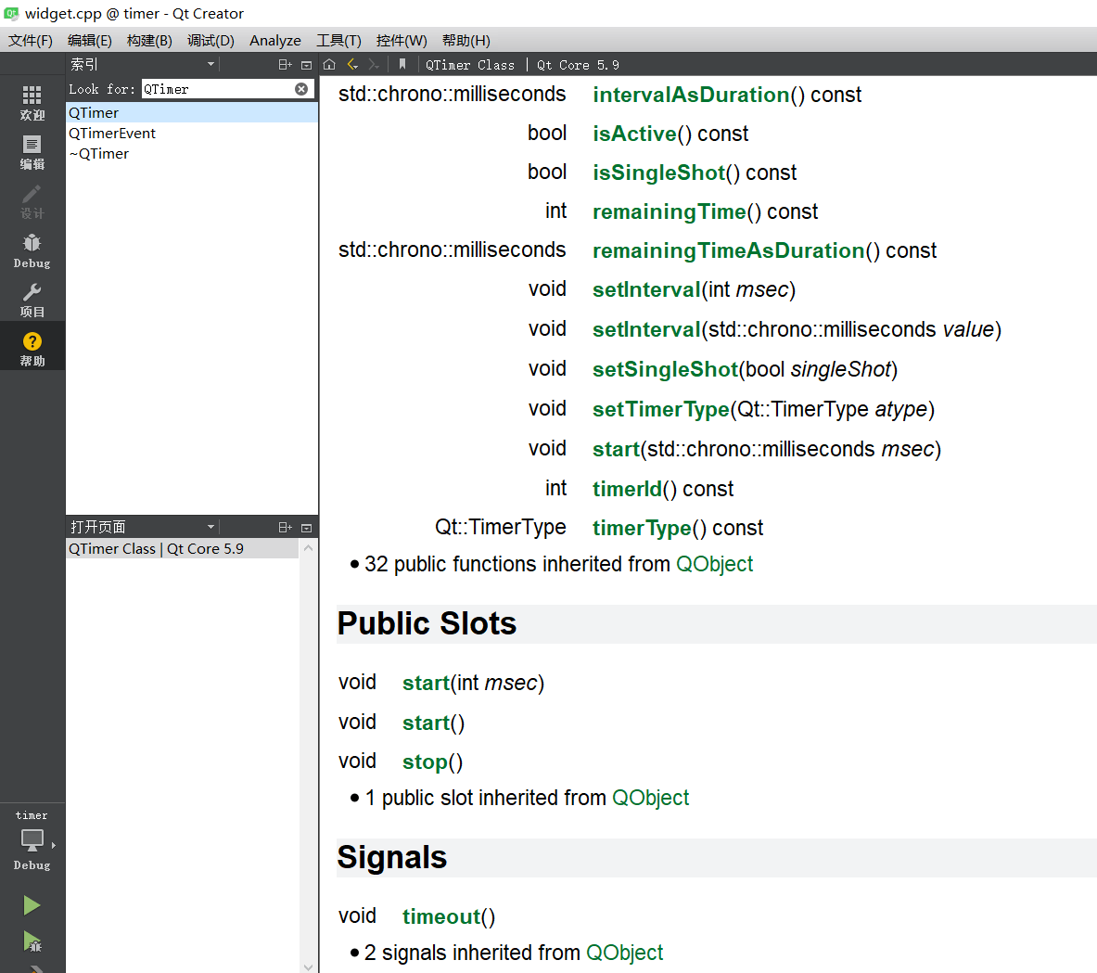Open remainingTime() documentation link
The image size is (1097, 973).
(x=670, y=212)
